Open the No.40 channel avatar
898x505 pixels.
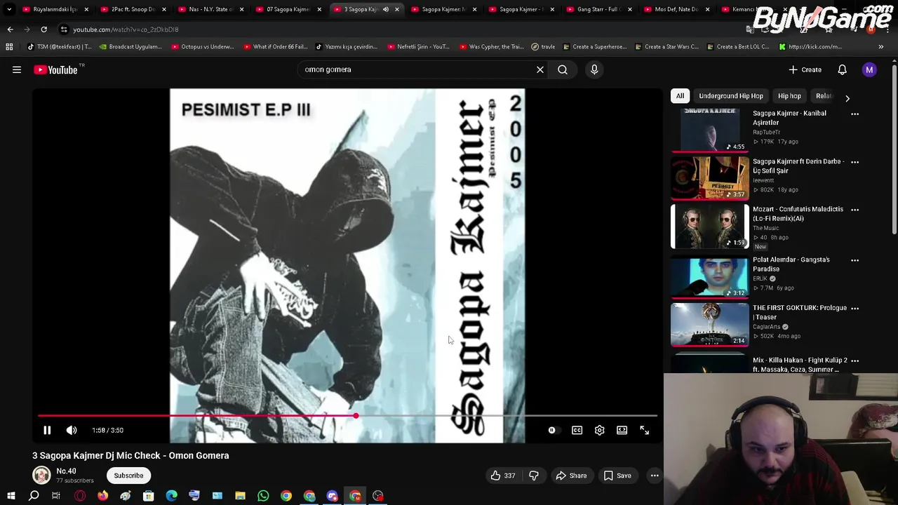pyautogui.click(x=41, y=476)
